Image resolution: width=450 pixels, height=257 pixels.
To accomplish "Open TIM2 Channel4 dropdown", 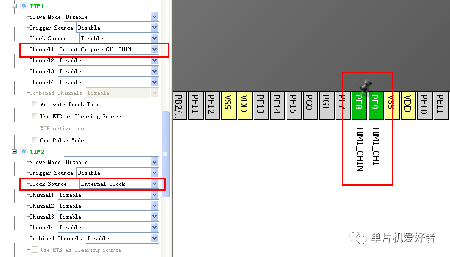I will pos(108,227).
